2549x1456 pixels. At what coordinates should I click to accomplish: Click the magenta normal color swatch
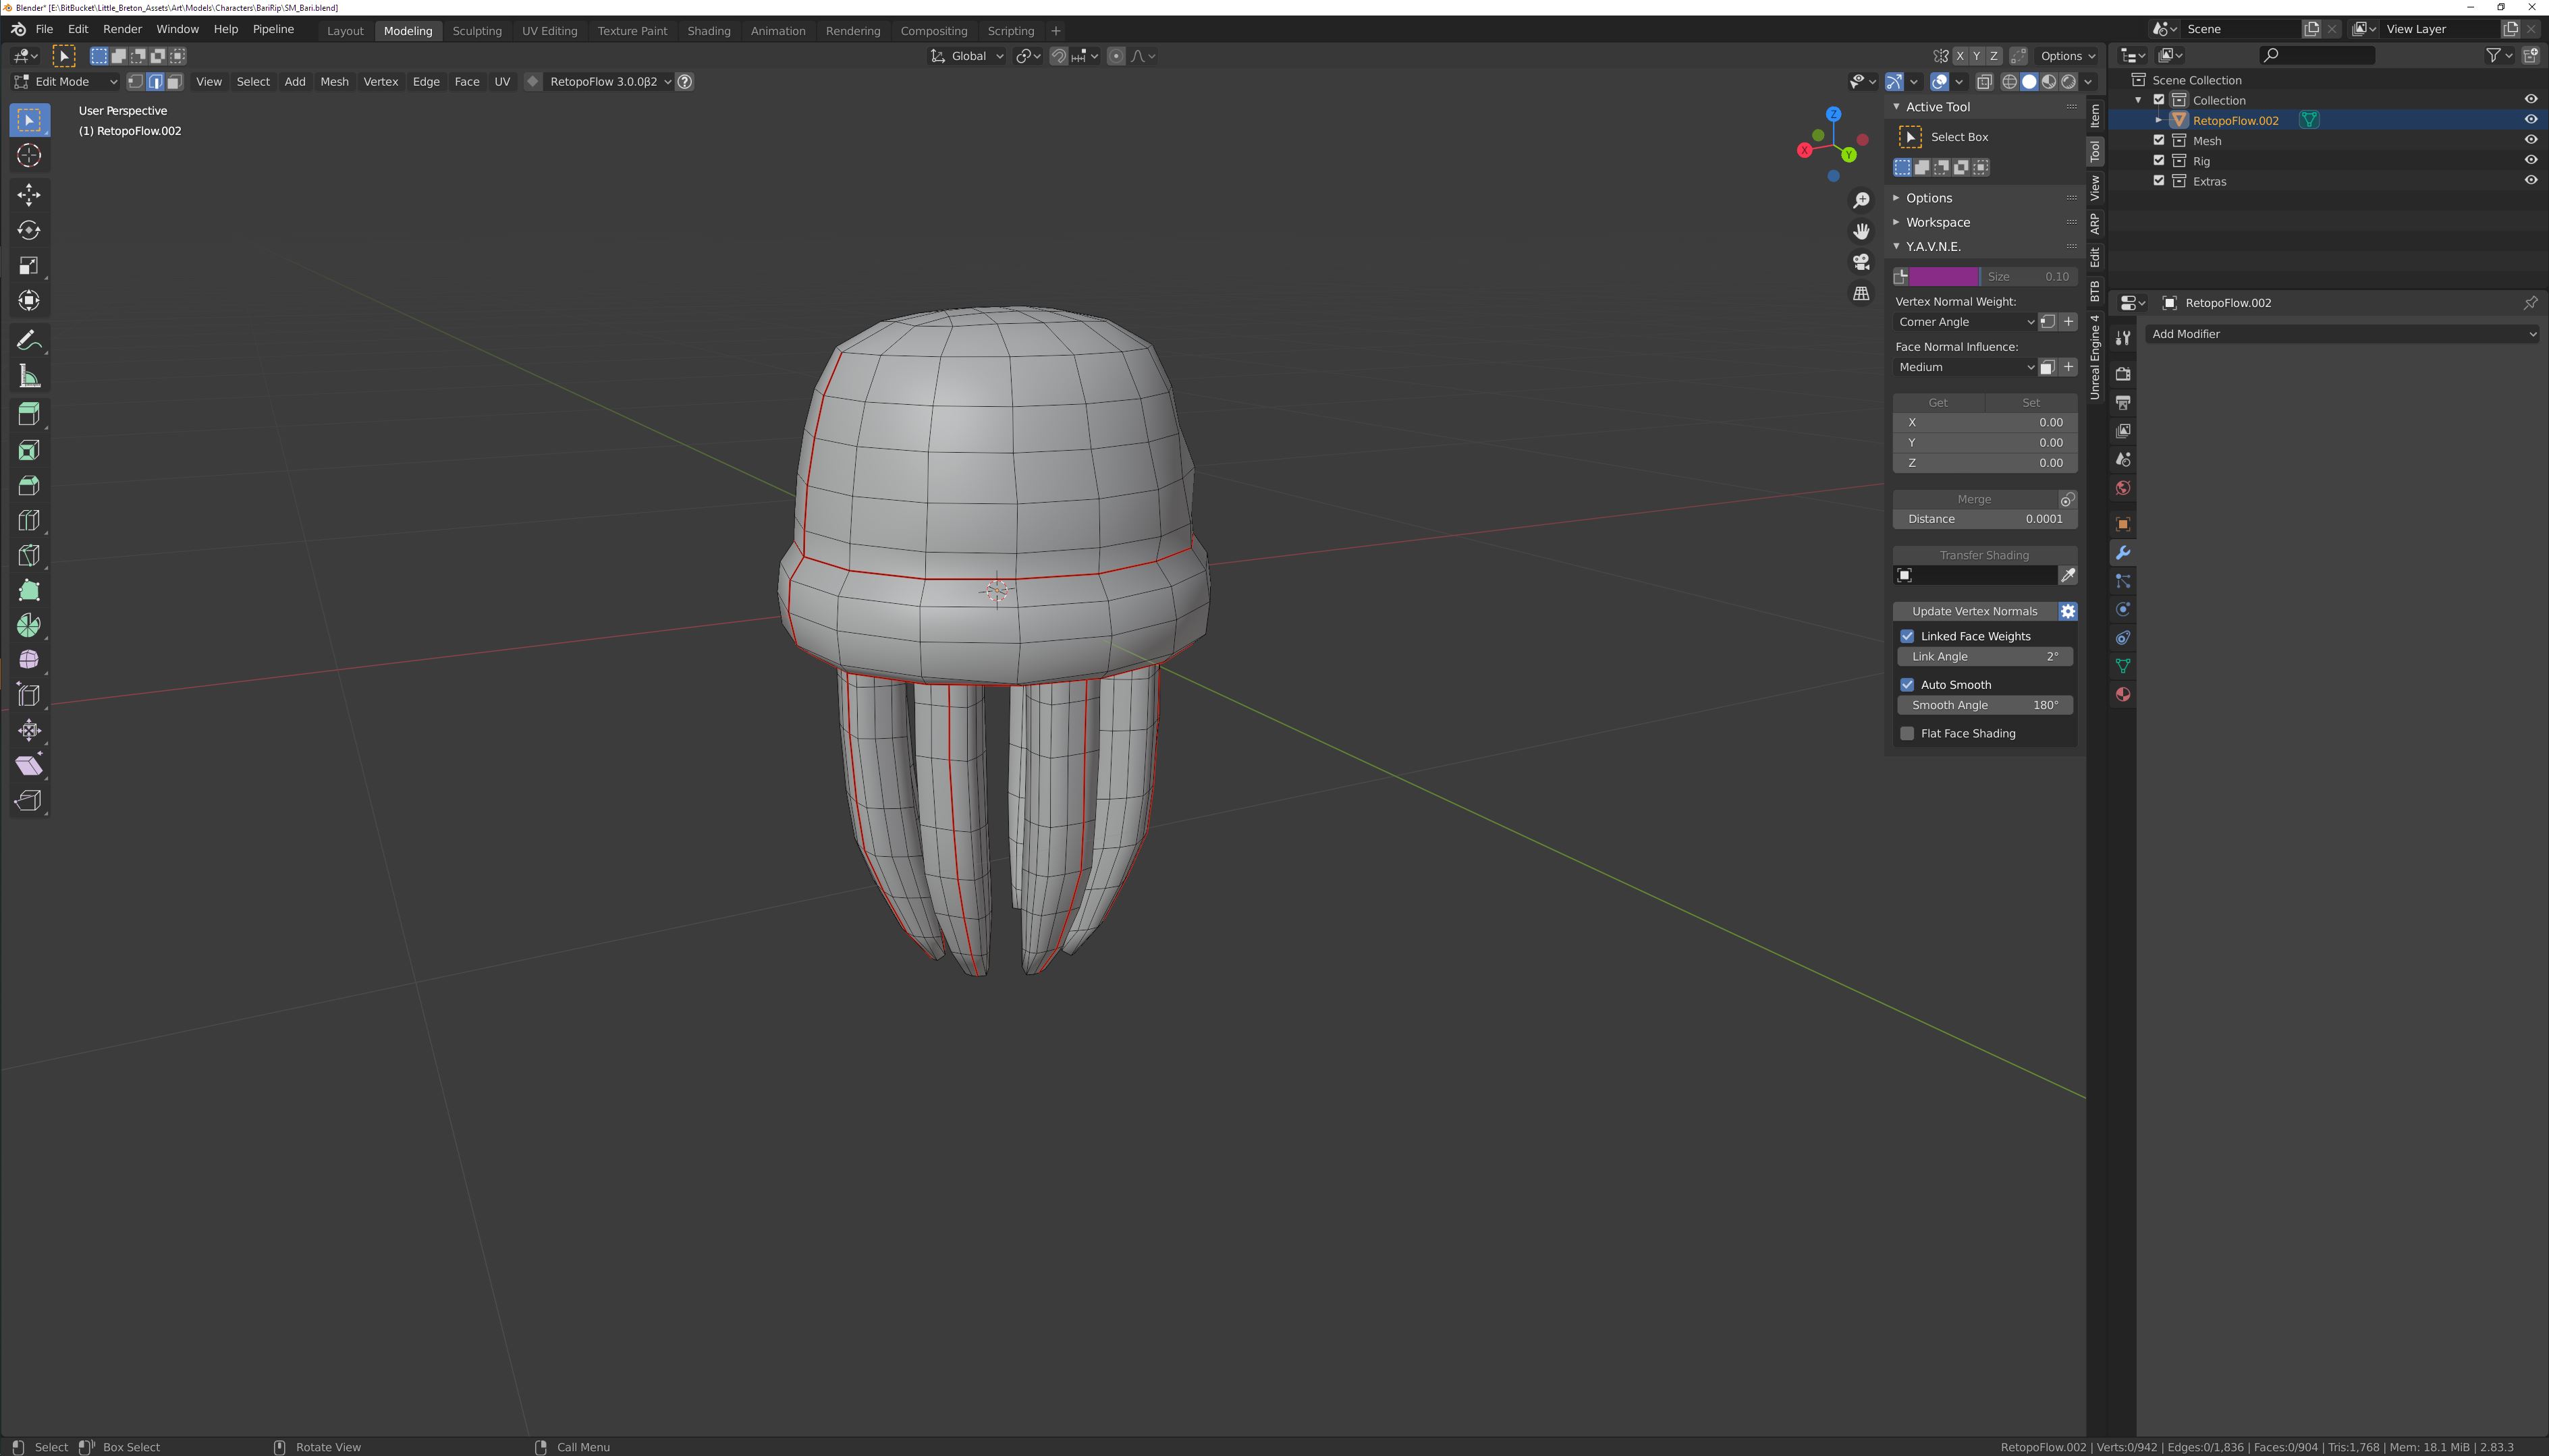[1944, 277]
